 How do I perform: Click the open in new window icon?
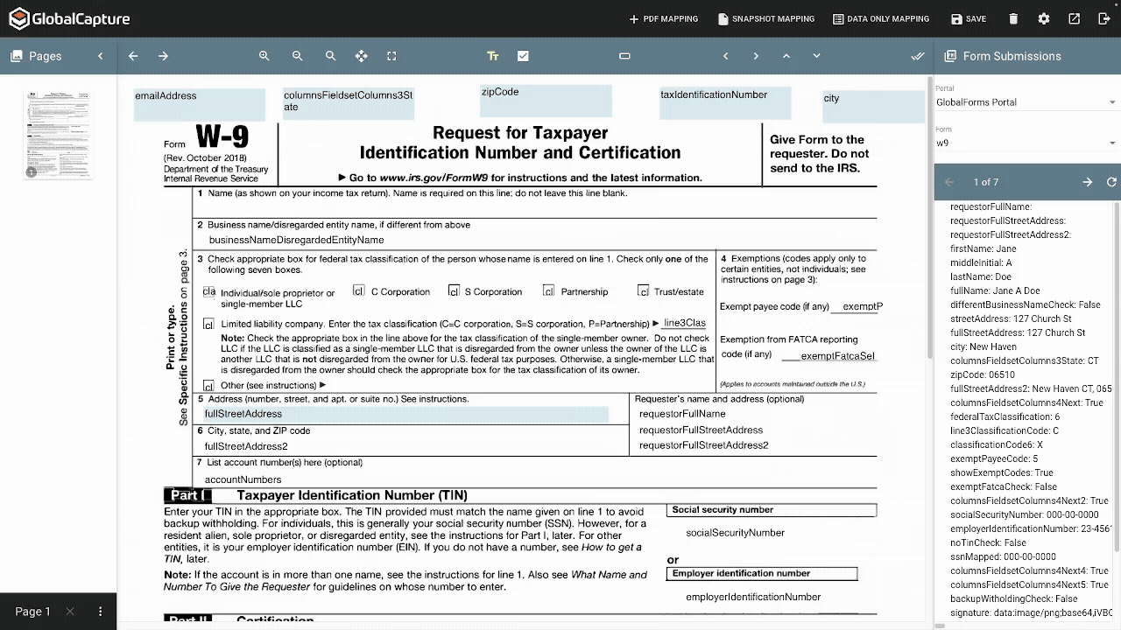(1075, 18)
